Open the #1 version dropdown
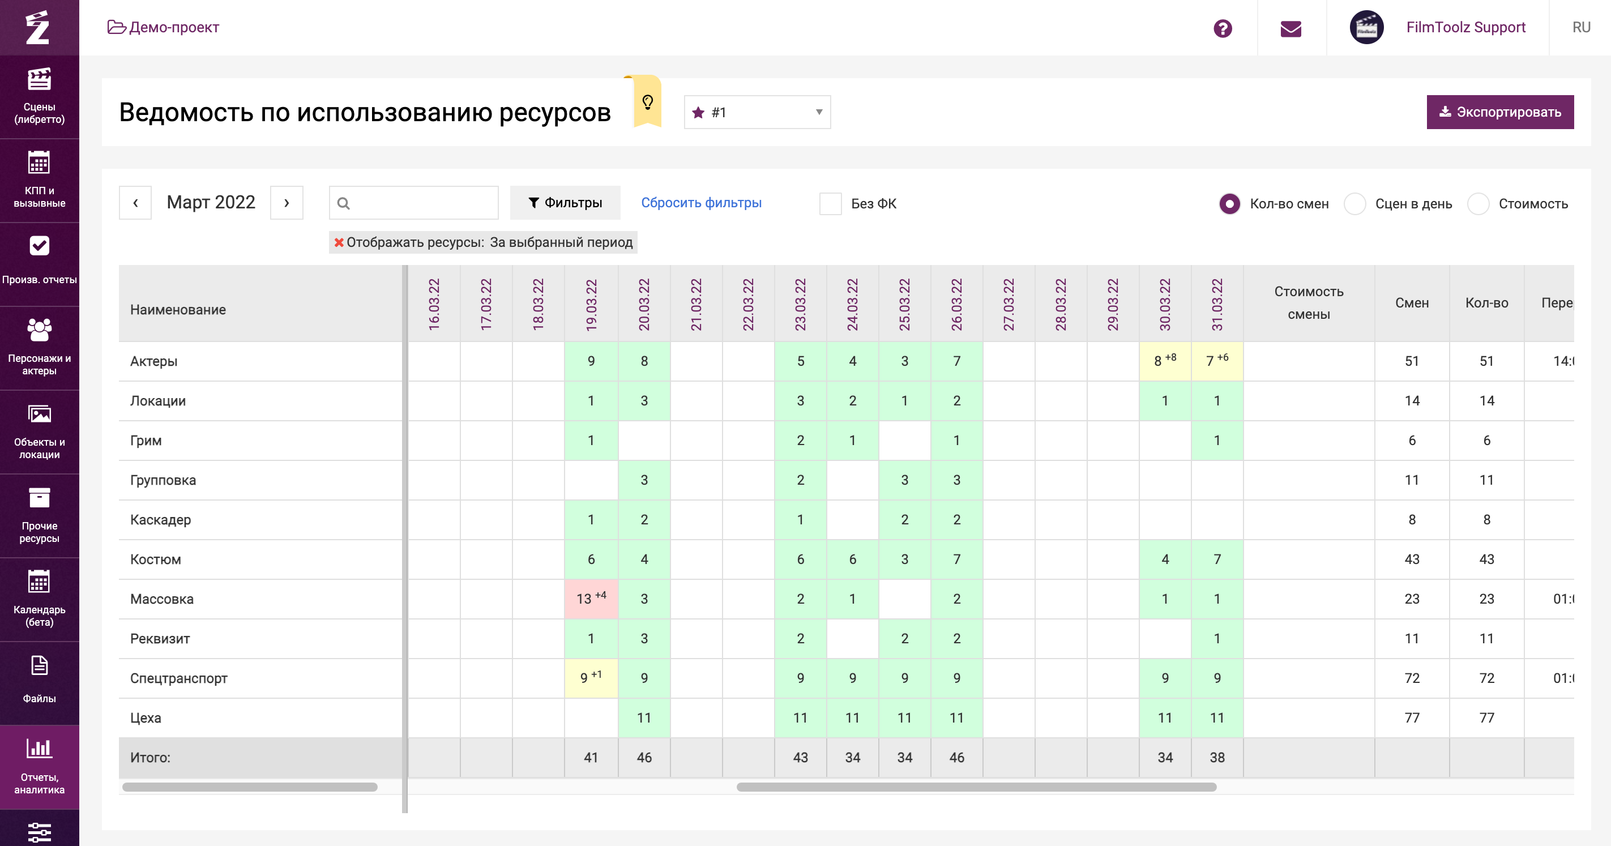 (757, 113)
